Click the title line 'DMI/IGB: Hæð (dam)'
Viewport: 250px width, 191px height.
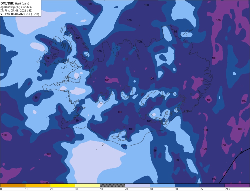[15, 3]
